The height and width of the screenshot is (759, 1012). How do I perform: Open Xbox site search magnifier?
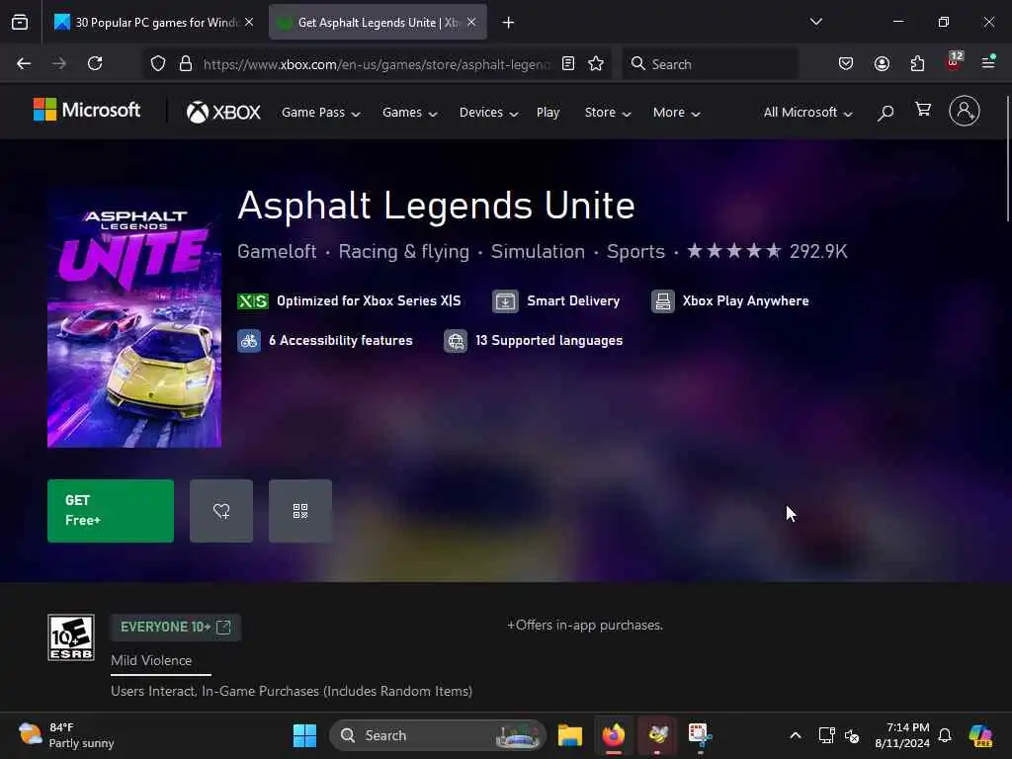point(885,113)
